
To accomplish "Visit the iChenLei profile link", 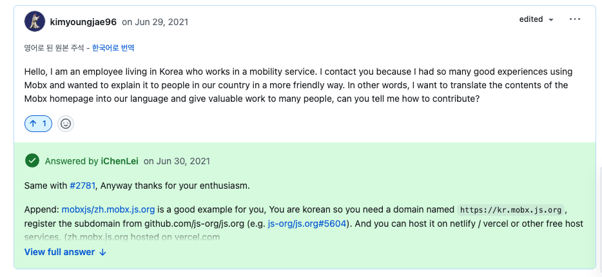I will coord(119,161).
